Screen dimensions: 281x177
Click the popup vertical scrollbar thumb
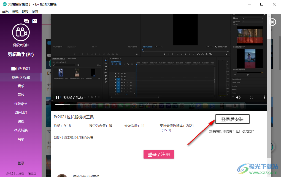point(269,98)
